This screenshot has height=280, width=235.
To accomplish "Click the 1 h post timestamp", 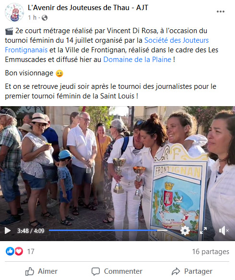I will 32,17.
